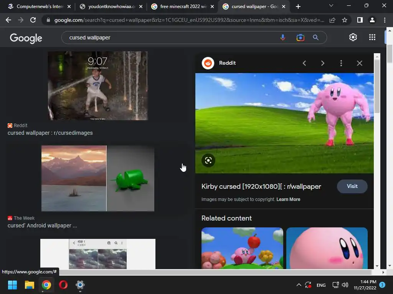Click the padlock site info icon

coord(48,20)
